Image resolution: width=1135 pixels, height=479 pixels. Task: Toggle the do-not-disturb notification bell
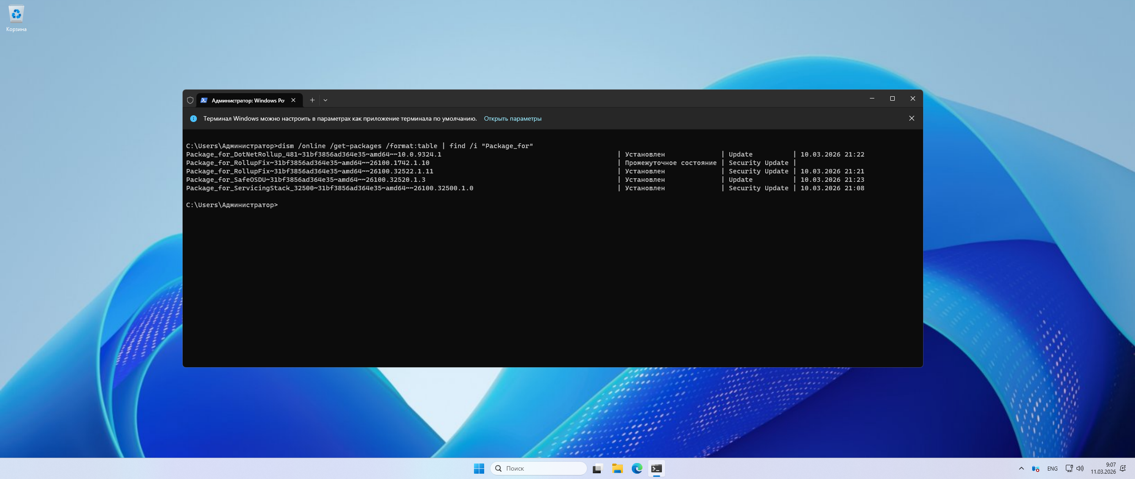coord(1123,468)
